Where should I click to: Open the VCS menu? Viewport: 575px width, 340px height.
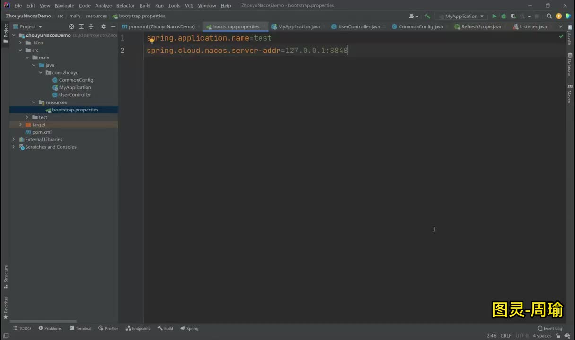189,6
